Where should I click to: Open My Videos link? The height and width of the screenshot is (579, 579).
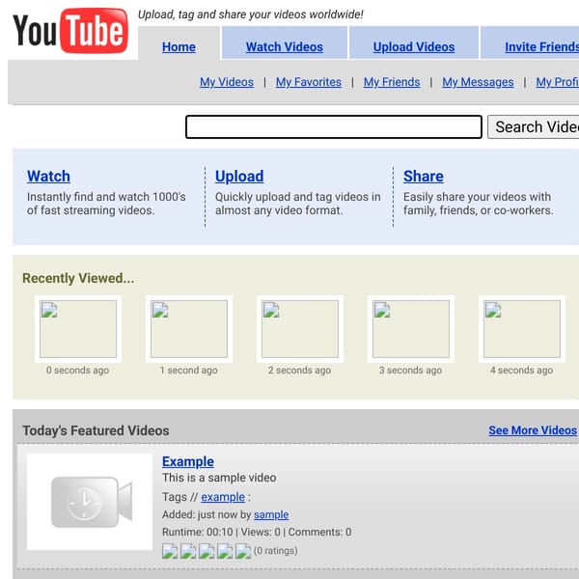(227, 82)
